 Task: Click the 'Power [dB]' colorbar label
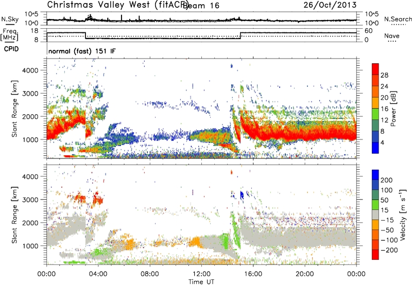(x=393, y=109)
